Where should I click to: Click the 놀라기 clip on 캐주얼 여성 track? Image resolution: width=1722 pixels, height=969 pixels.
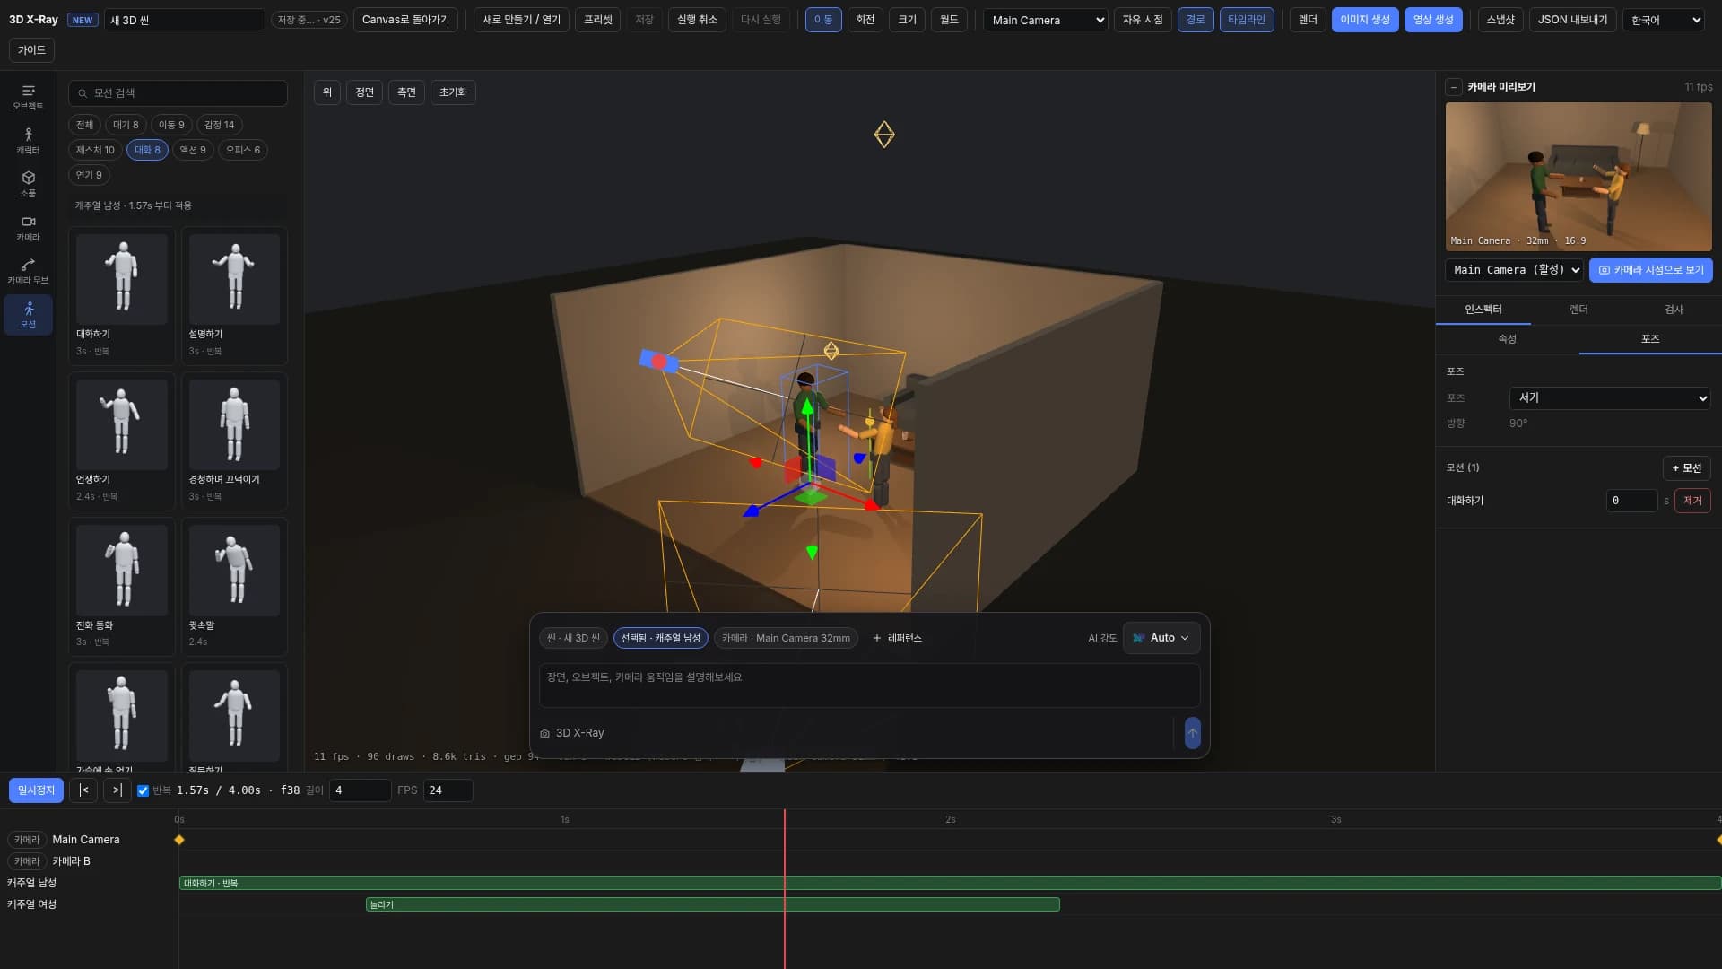tap(713, 904)
